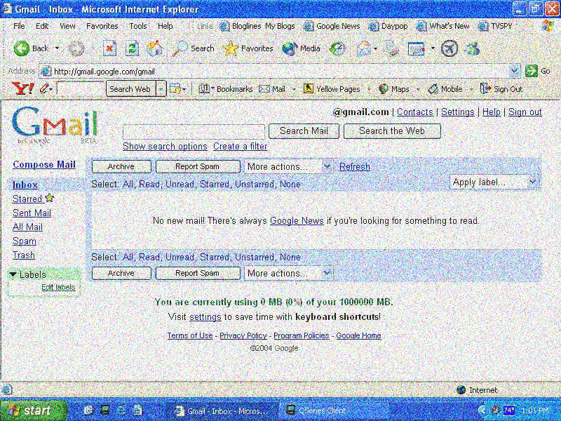
Task: Click the IE toolbar Refresh page icon
Action: point(132,48)
